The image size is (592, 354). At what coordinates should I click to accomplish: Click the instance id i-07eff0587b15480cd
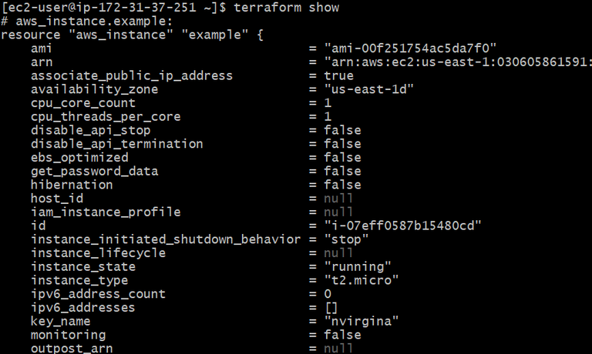coord(403,225)
